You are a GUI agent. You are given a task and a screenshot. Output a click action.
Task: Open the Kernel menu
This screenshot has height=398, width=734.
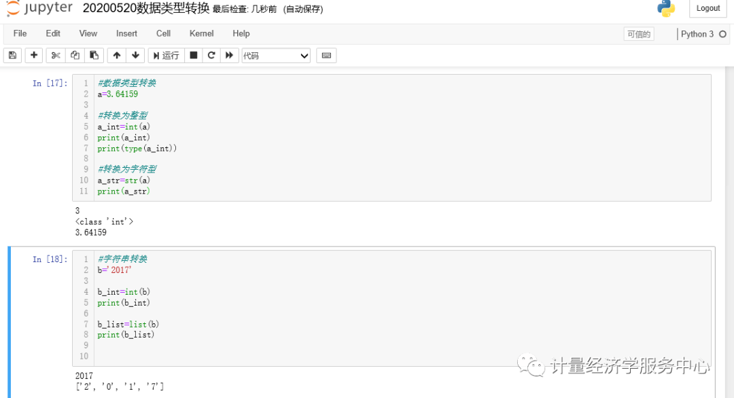click(x=201, y=34)
